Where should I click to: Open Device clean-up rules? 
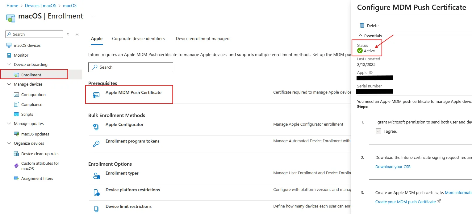tap(40, 154)
